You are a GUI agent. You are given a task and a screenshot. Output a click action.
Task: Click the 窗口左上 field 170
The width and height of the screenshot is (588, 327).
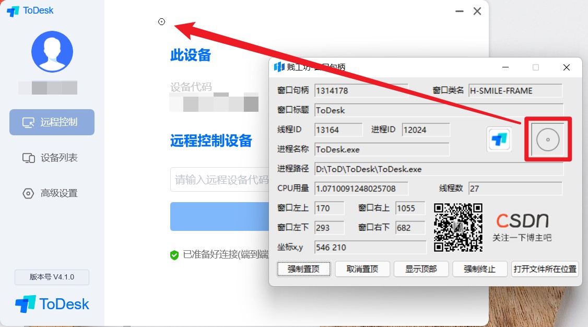point(329,208)
